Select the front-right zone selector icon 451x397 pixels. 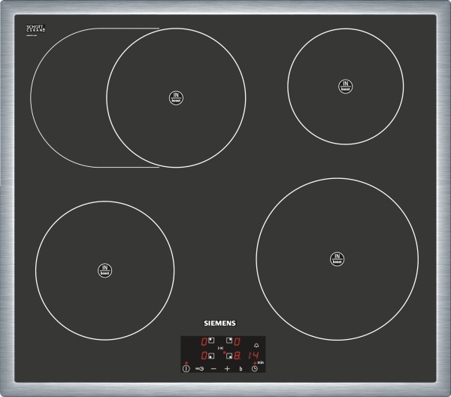point(229,355)
